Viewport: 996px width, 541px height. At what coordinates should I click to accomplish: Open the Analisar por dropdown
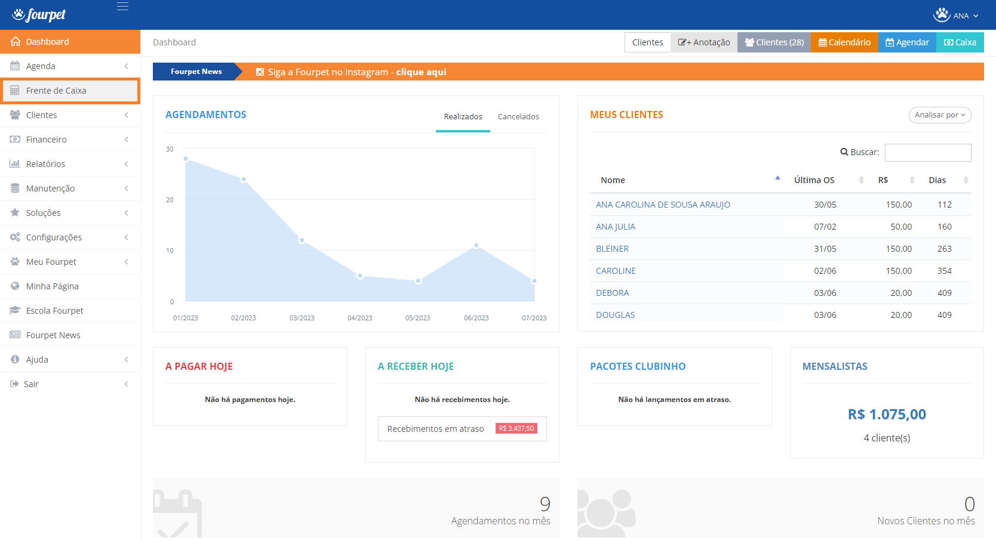[940, 115]
